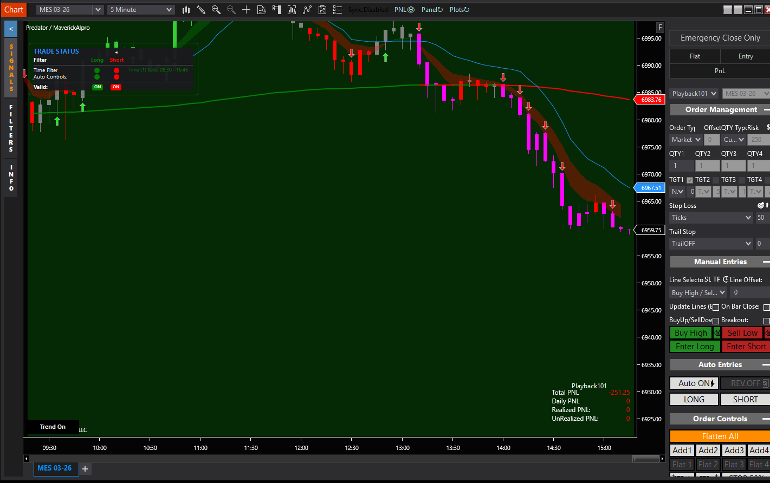Expand the Stop Loss Ticks dropdown

click(711, 218)
